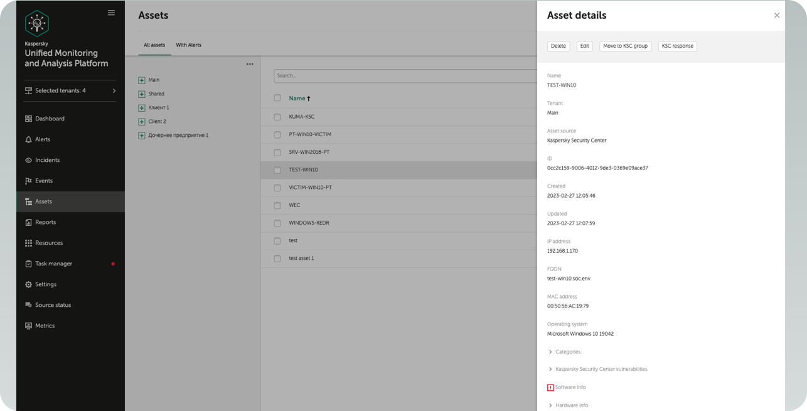The height and width of the screenshot is (411, 807).
Task: Navigate to the Alerts section
Action: point(43,139)
